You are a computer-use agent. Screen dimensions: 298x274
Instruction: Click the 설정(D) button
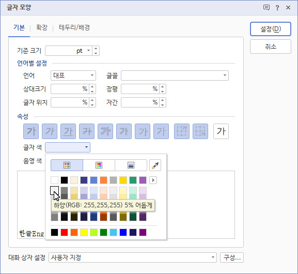pyautogui.click(x=271, y=29)
